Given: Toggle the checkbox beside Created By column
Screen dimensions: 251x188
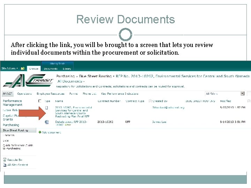Looking at the screenshot, I should click(150, 101).
